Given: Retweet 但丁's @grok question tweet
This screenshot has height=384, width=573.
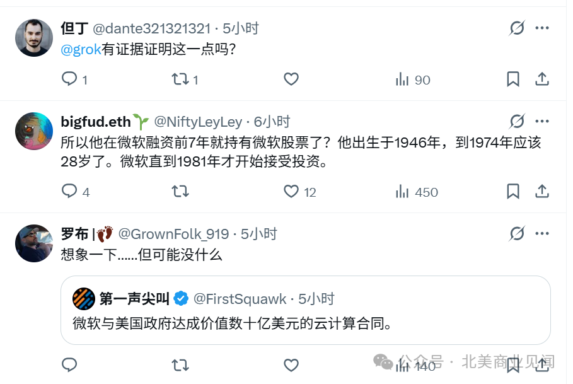Looking at the screenshot, I should click(x=180, y=79).
